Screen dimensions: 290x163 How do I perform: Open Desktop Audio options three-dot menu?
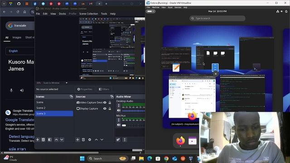[119, 105]
